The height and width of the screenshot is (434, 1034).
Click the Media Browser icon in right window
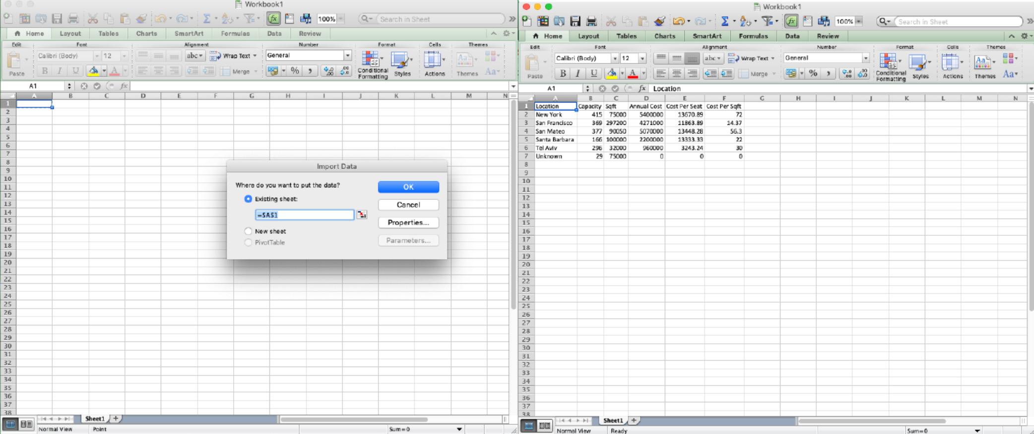tap(824, 21)
